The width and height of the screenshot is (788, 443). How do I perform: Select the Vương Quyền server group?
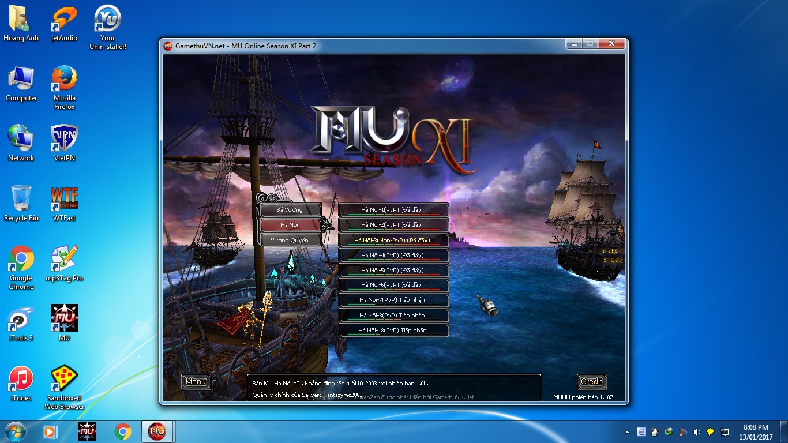pos(290,240)
